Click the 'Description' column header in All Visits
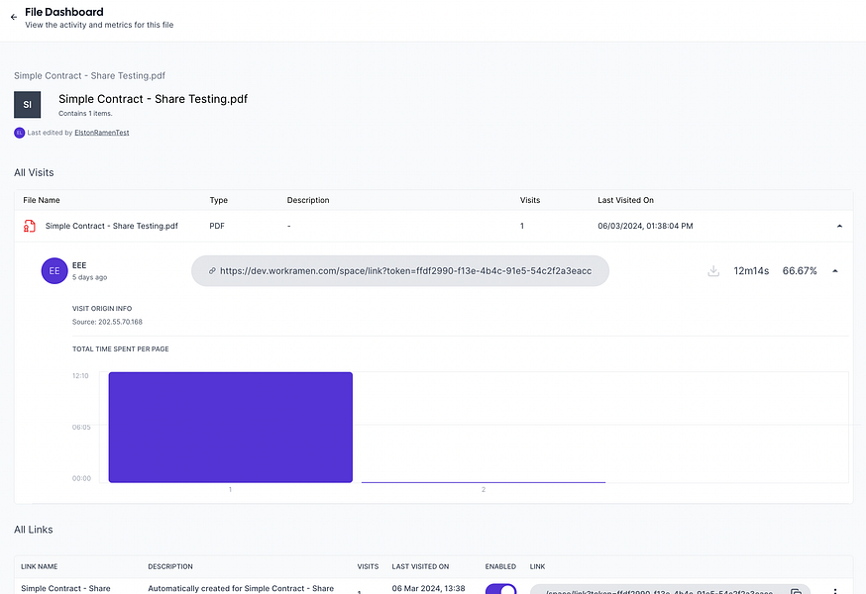The height and width of the screenshot is (594, 866). click(308, 200)
